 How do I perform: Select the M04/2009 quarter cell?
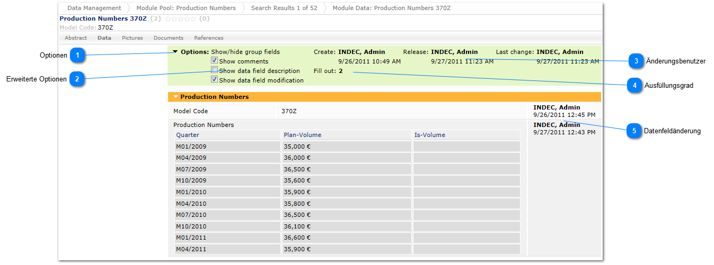pyautogui.click(x=227, y=158)
